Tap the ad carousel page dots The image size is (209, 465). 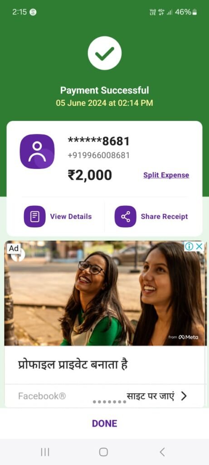pos(109,402)
